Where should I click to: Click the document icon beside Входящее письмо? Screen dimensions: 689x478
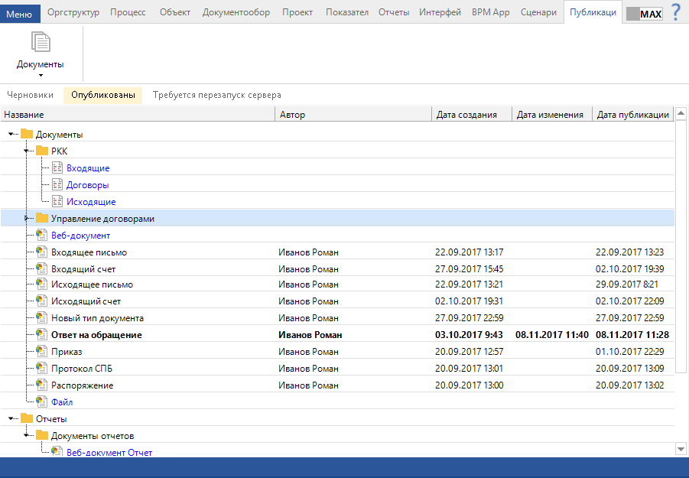(x=42, y=252)
